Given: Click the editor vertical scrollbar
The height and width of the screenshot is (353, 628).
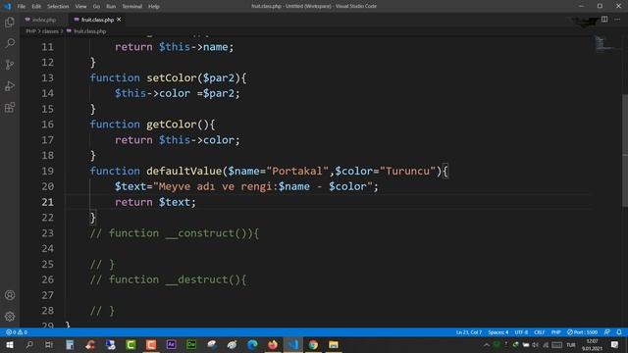Looking at the screenshot, I should (x=625, y=150).
